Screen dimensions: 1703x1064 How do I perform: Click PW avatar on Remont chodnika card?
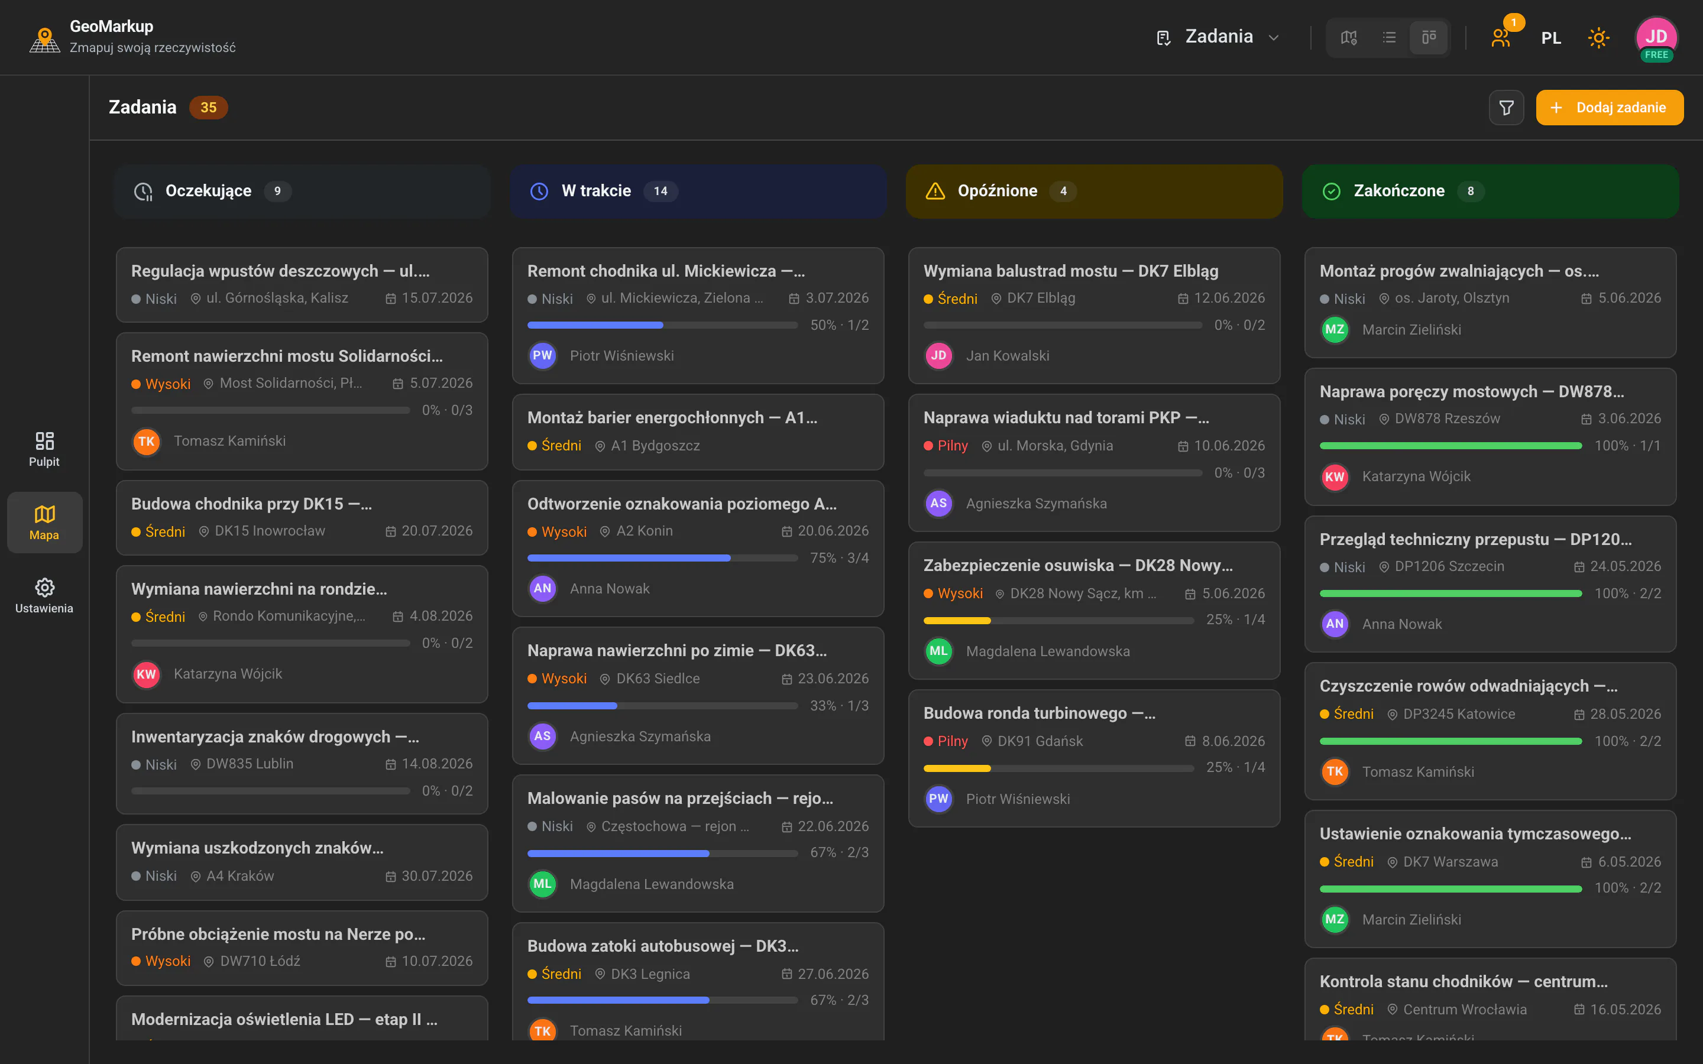pyautogui.click(x=543, y=355)
